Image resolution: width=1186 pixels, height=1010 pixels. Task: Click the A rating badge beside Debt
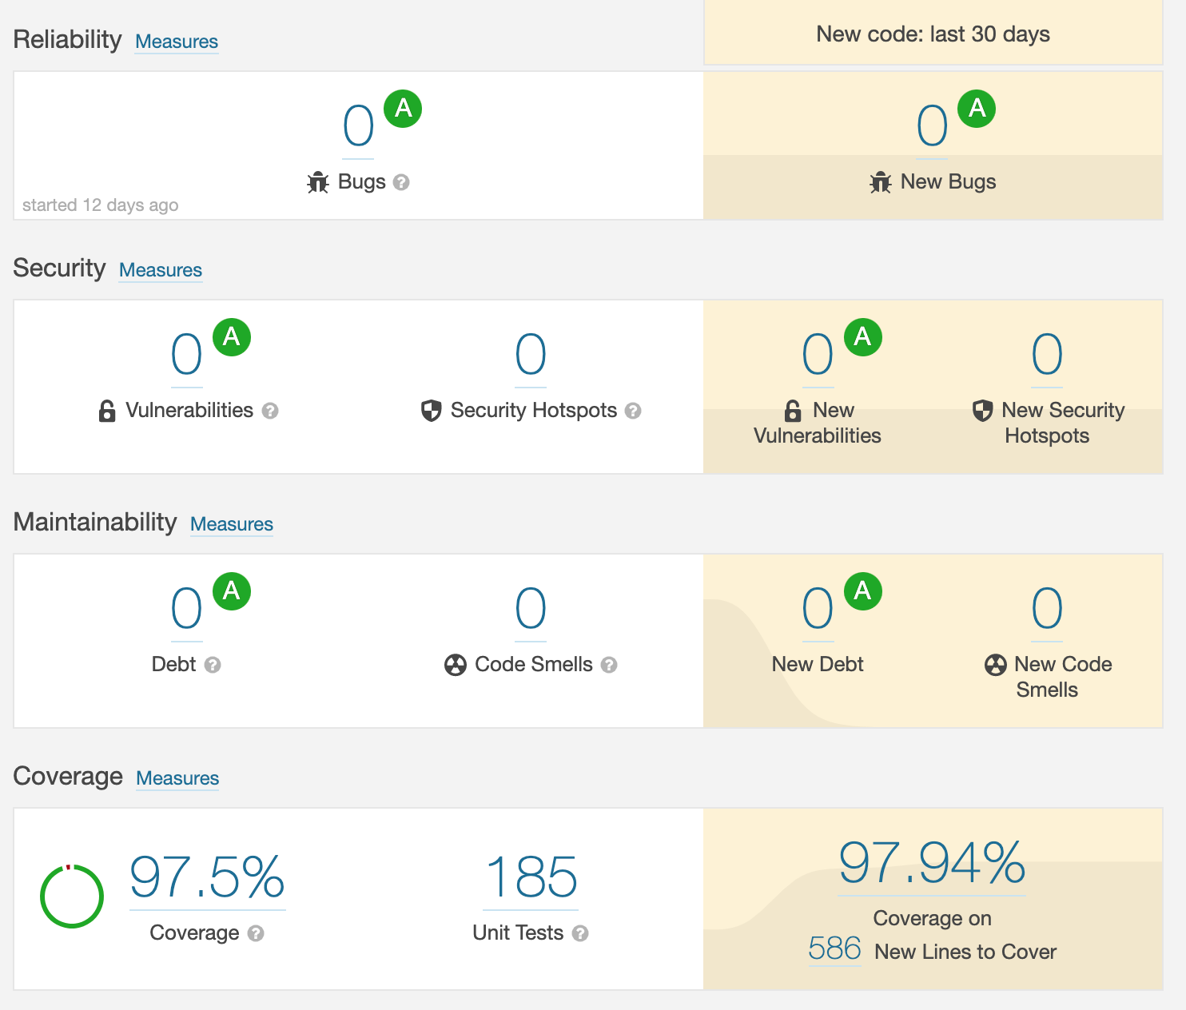pyautogui.click(x=232, y=590)
